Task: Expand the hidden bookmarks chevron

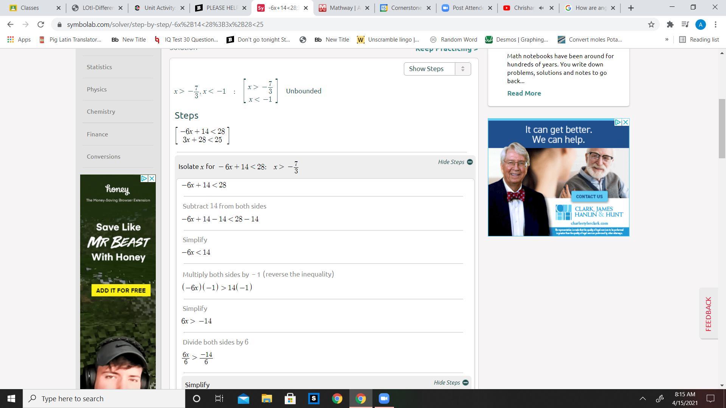Action: (x=667, y=40)
